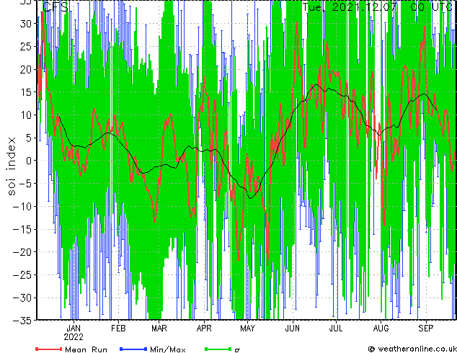Click the 'Mean Run' legend label
Viewport: 457px width, 353px height.
pos(86,349)
